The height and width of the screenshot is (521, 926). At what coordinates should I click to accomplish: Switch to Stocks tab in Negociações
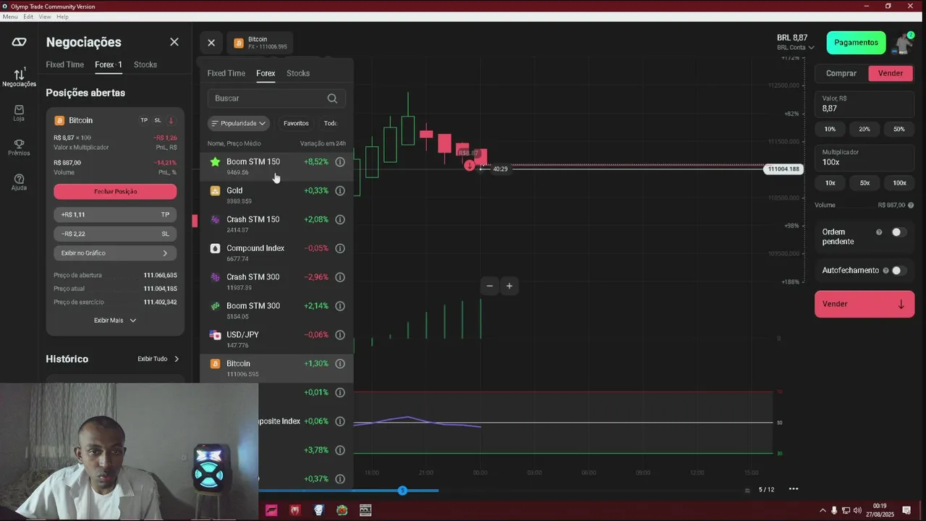pos(145,64)
